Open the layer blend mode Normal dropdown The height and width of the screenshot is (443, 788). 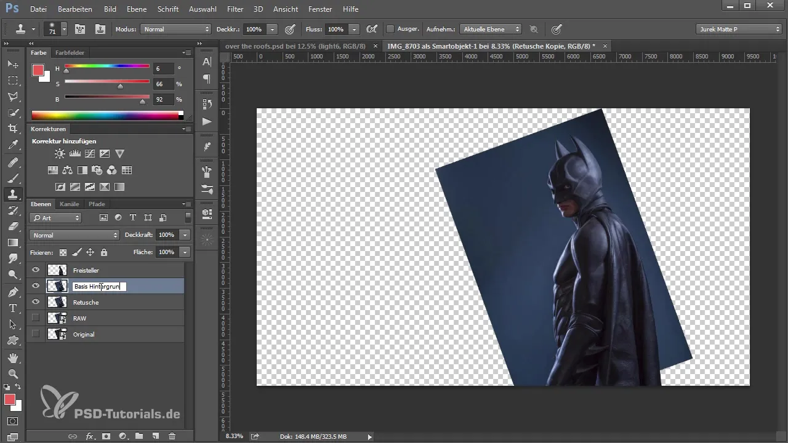[74, 235]
